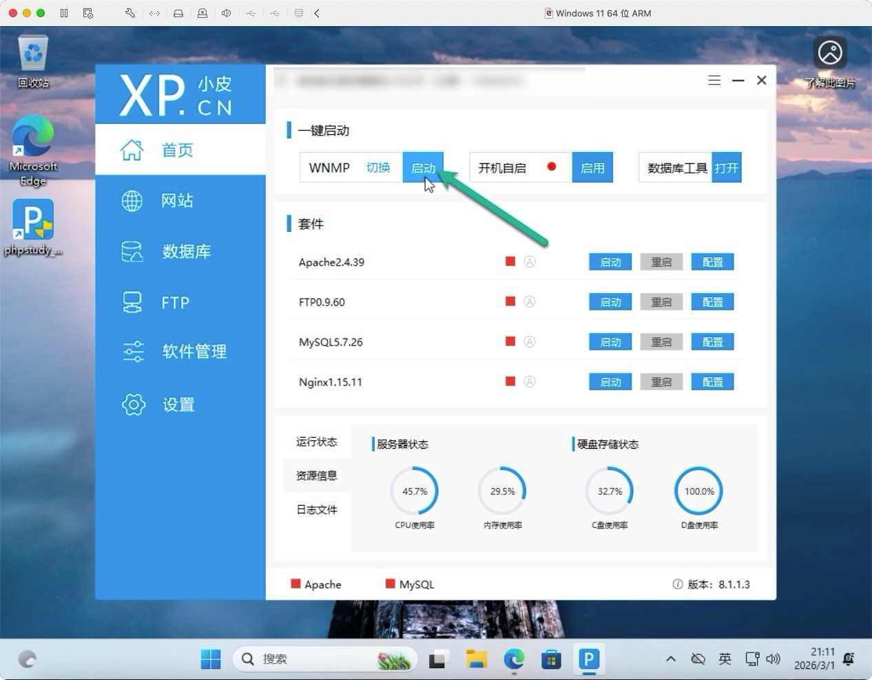
Task: Click the XP.CN 小皮 logo
Action: (x=177, y=95)
